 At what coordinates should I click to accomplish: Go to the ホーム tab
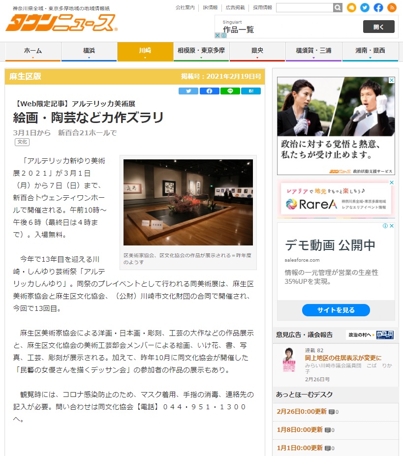point(33,51)
